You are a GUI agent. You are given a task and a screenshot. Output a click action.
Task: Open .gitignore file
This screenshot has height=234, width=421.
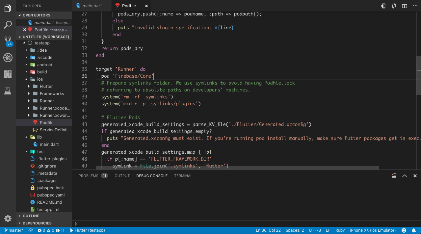[x=44, y=166]
